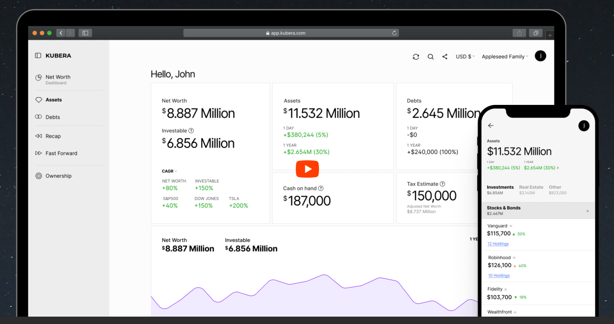Image resolution: width=614 pixels, height=324 pixels.
Task: Open the 12 Holdings link under Vanguard
Action: (x=498, y=244)
